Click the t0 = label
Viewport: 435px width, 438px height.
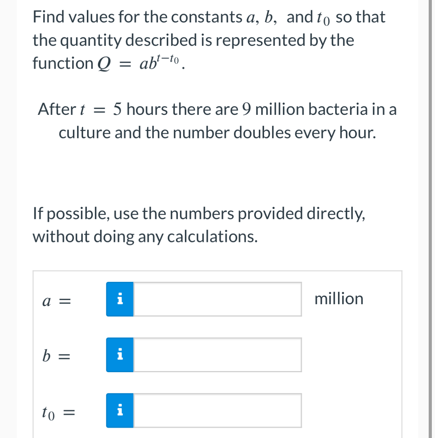pyautogui.click(x=58, y=413)
